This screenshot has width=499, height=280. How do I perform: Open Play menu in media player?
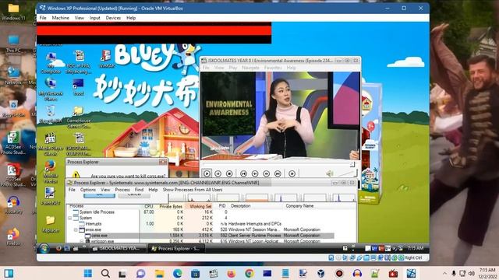click(232, 68)
